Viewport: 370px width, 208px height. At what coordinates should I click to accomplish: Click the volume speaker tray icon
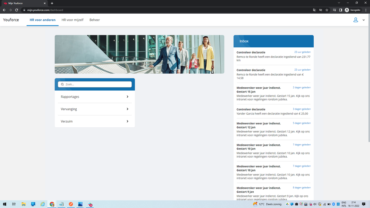tap(315, 204)
